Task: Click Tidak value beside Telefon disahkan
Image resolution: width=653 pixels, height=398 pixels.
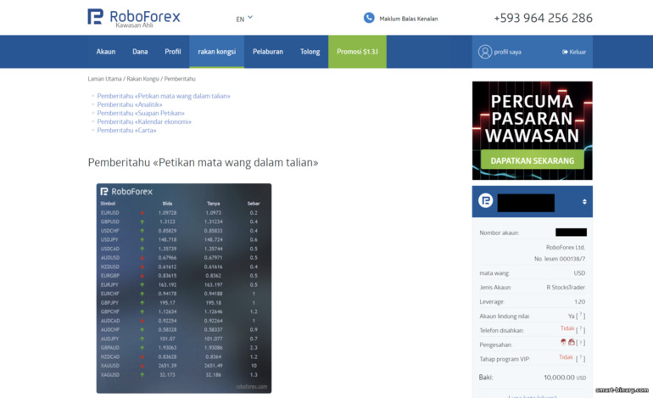Action: 567,328
